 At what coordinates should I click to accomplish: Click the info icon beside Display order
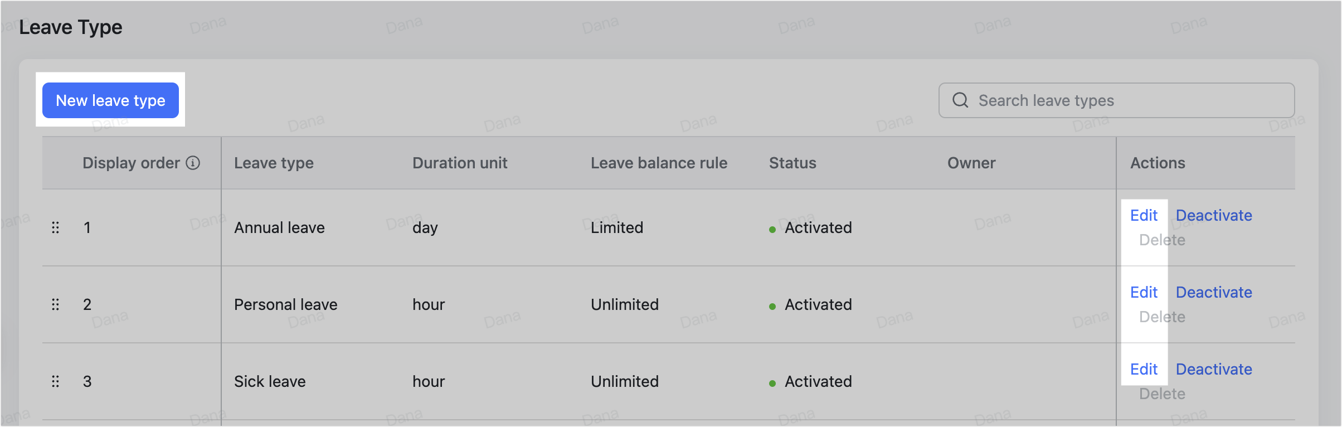[x=193, y=163]
